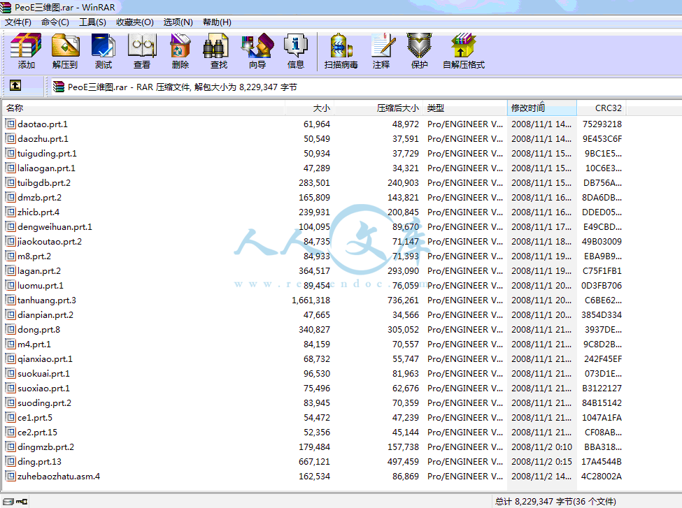Open the 查看 (View) tool
Image resolution: width=682 pixels, height=508 pixels.
(142, 51)
